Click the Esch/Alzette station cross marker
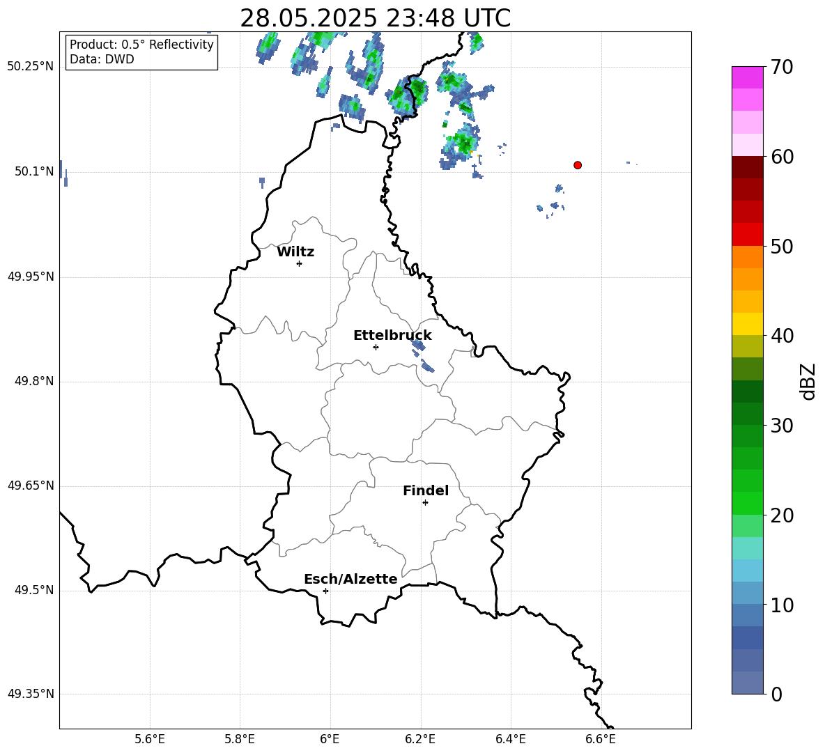This screenshot has height=753, width=825. coord(325,591)
